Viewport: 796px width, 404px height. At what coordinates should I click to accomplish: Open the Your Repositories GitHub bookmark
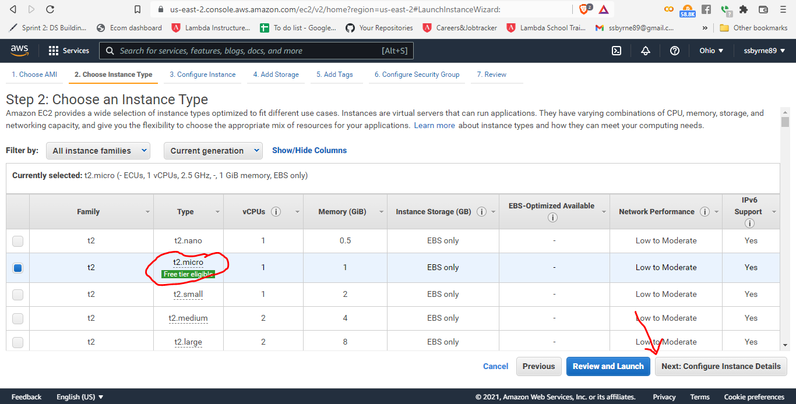click(379, 28)
